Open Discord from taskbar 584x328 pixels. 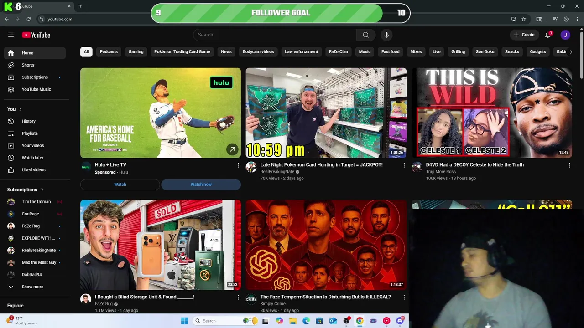coord(400,321)
